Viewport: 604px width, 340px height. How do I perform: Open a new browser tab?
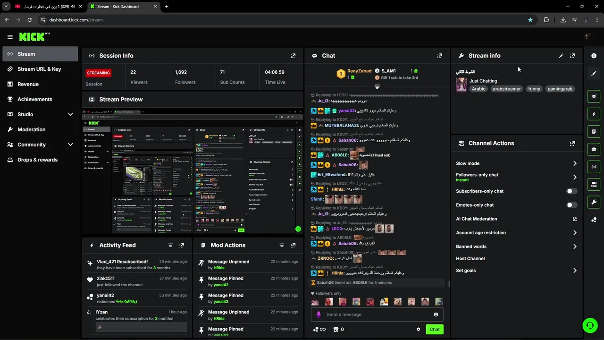[x=167, y=7]
